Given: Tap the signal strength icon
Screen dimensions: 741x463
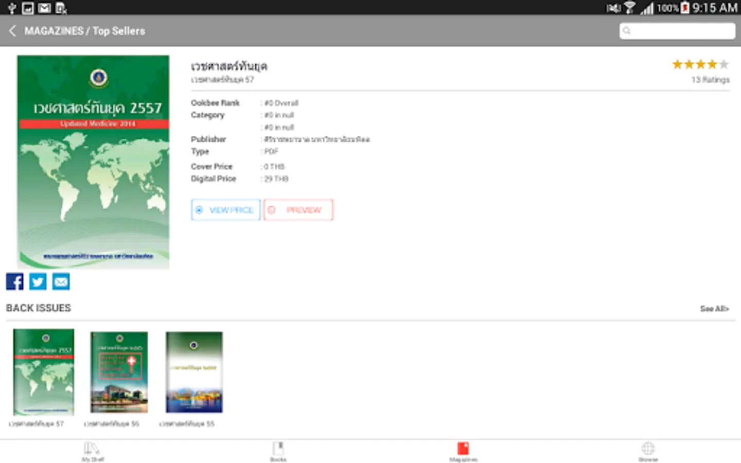Looking at the screenshot, I should (647, 8).
